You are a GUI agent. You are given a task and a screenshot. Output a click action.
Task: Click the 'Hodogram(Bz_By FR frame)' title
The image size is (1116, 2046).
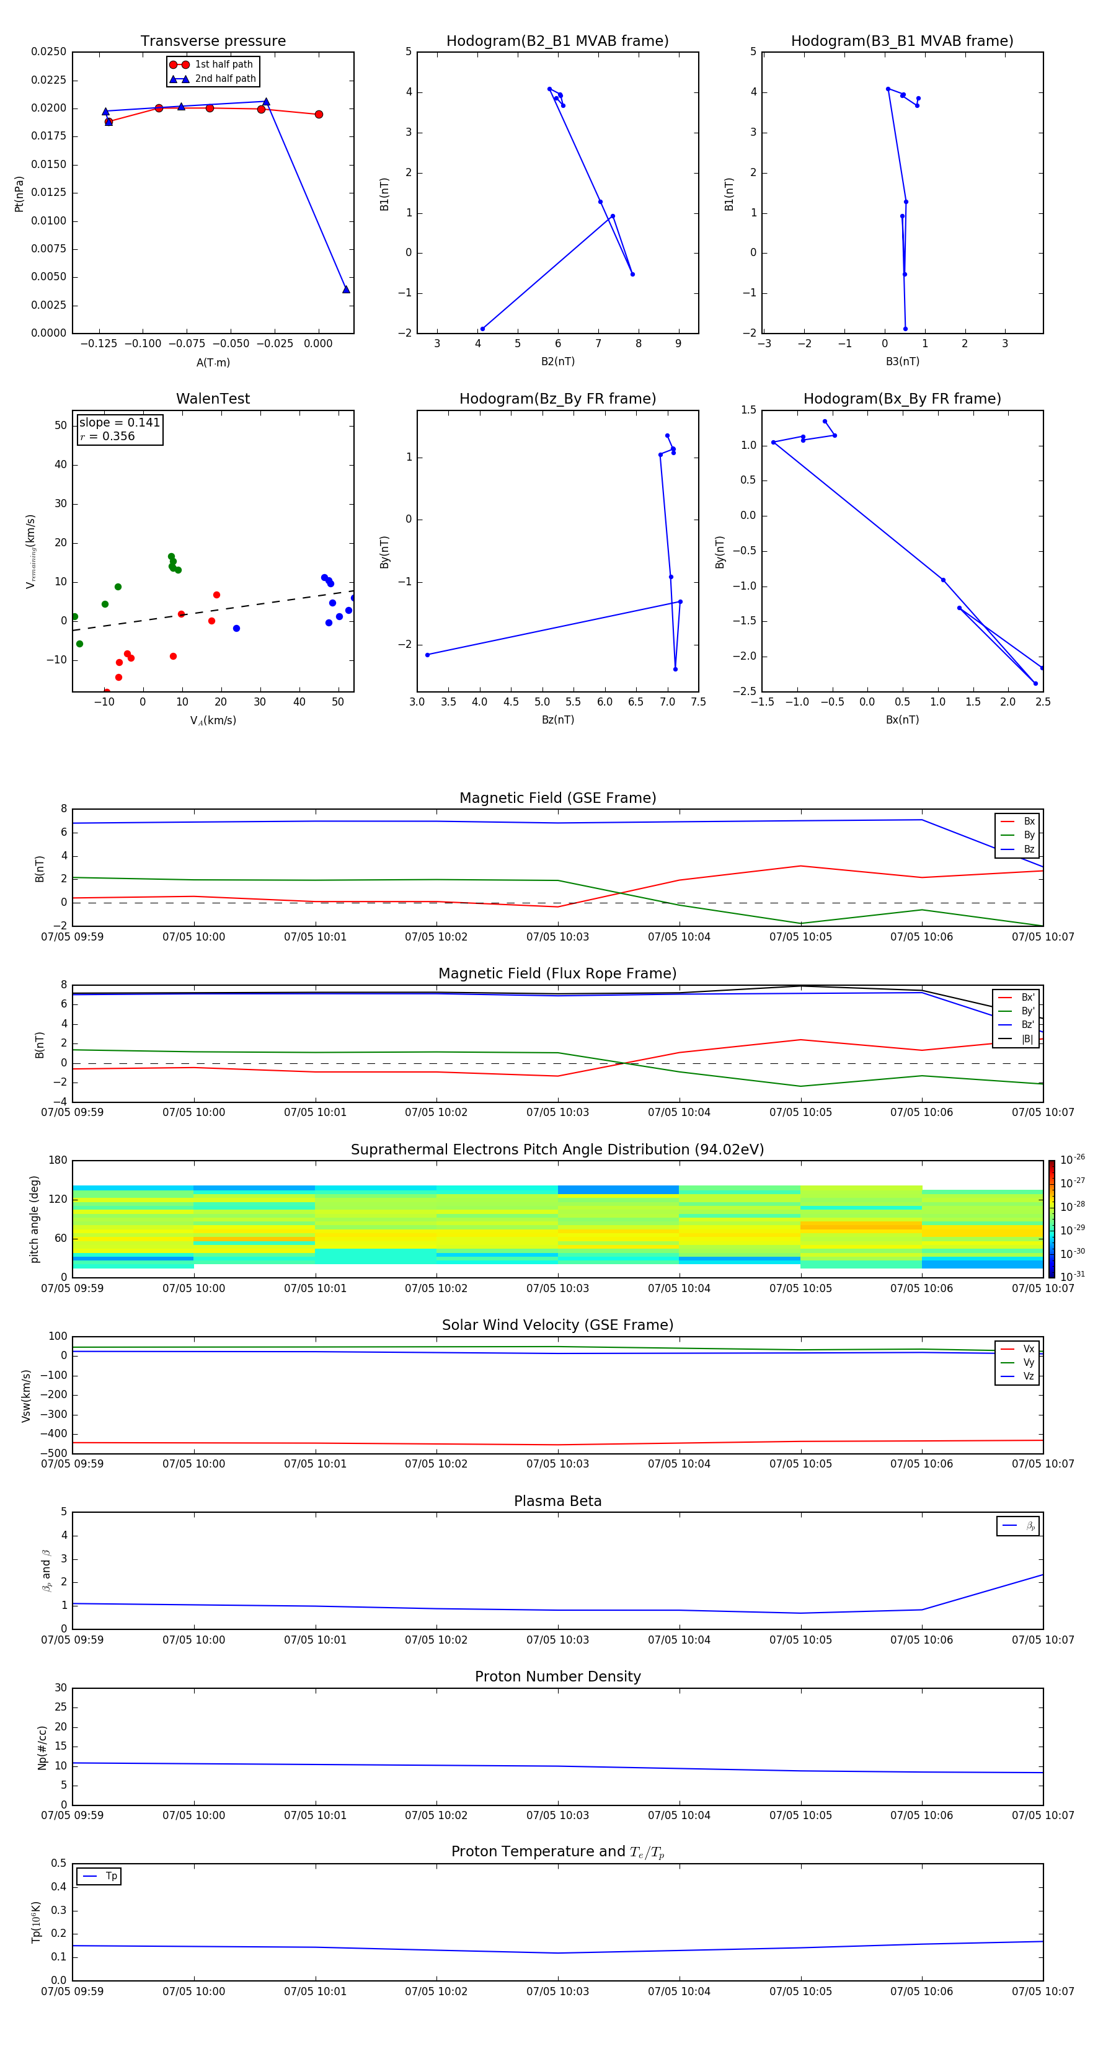coord(557,399)
